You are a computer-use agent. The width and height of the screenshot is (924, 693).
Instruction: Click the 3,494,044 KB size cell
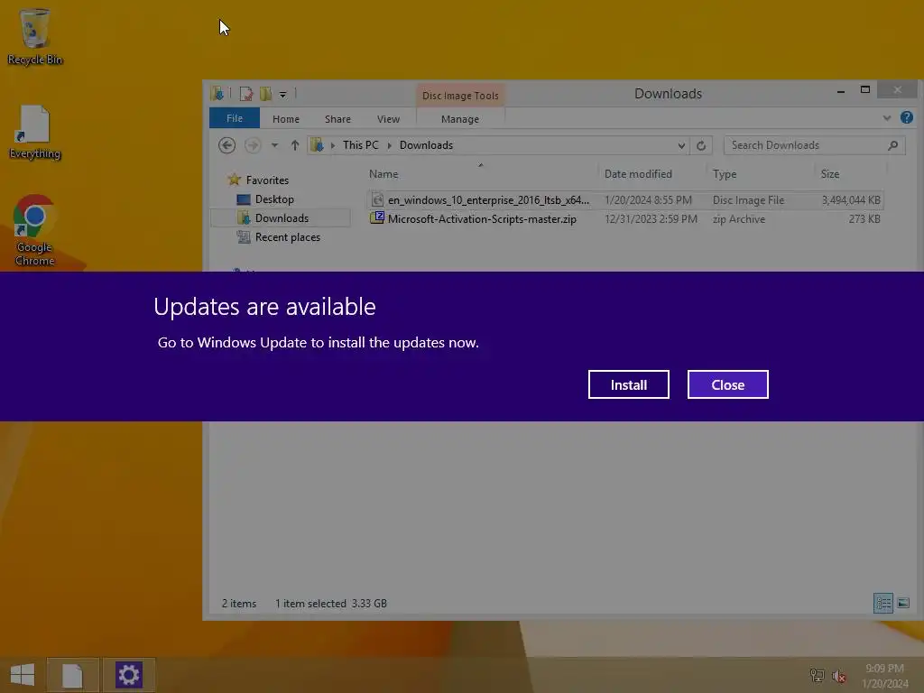tap(851, 200)
